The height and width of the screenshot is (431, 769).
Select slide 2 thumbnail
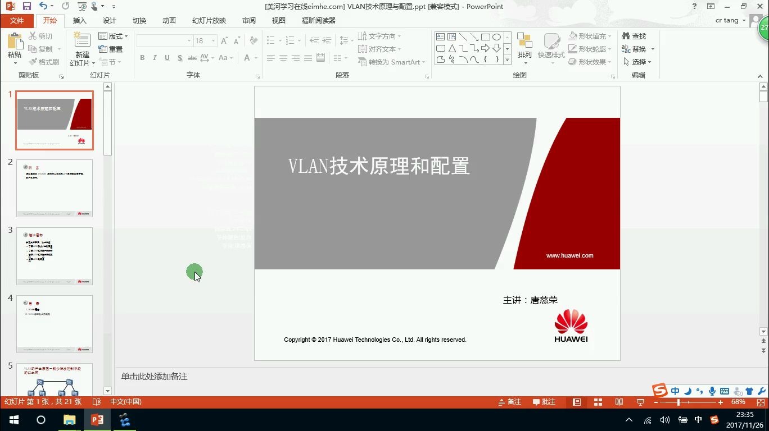pos(55,188)
